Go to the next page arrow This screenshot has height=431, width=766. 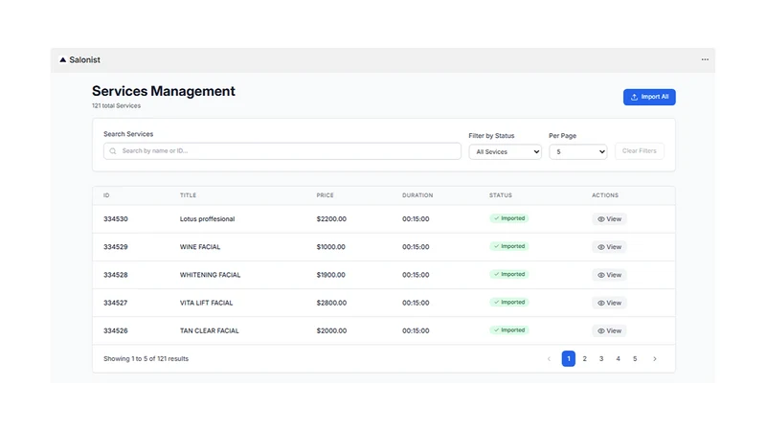pos(655,358)
